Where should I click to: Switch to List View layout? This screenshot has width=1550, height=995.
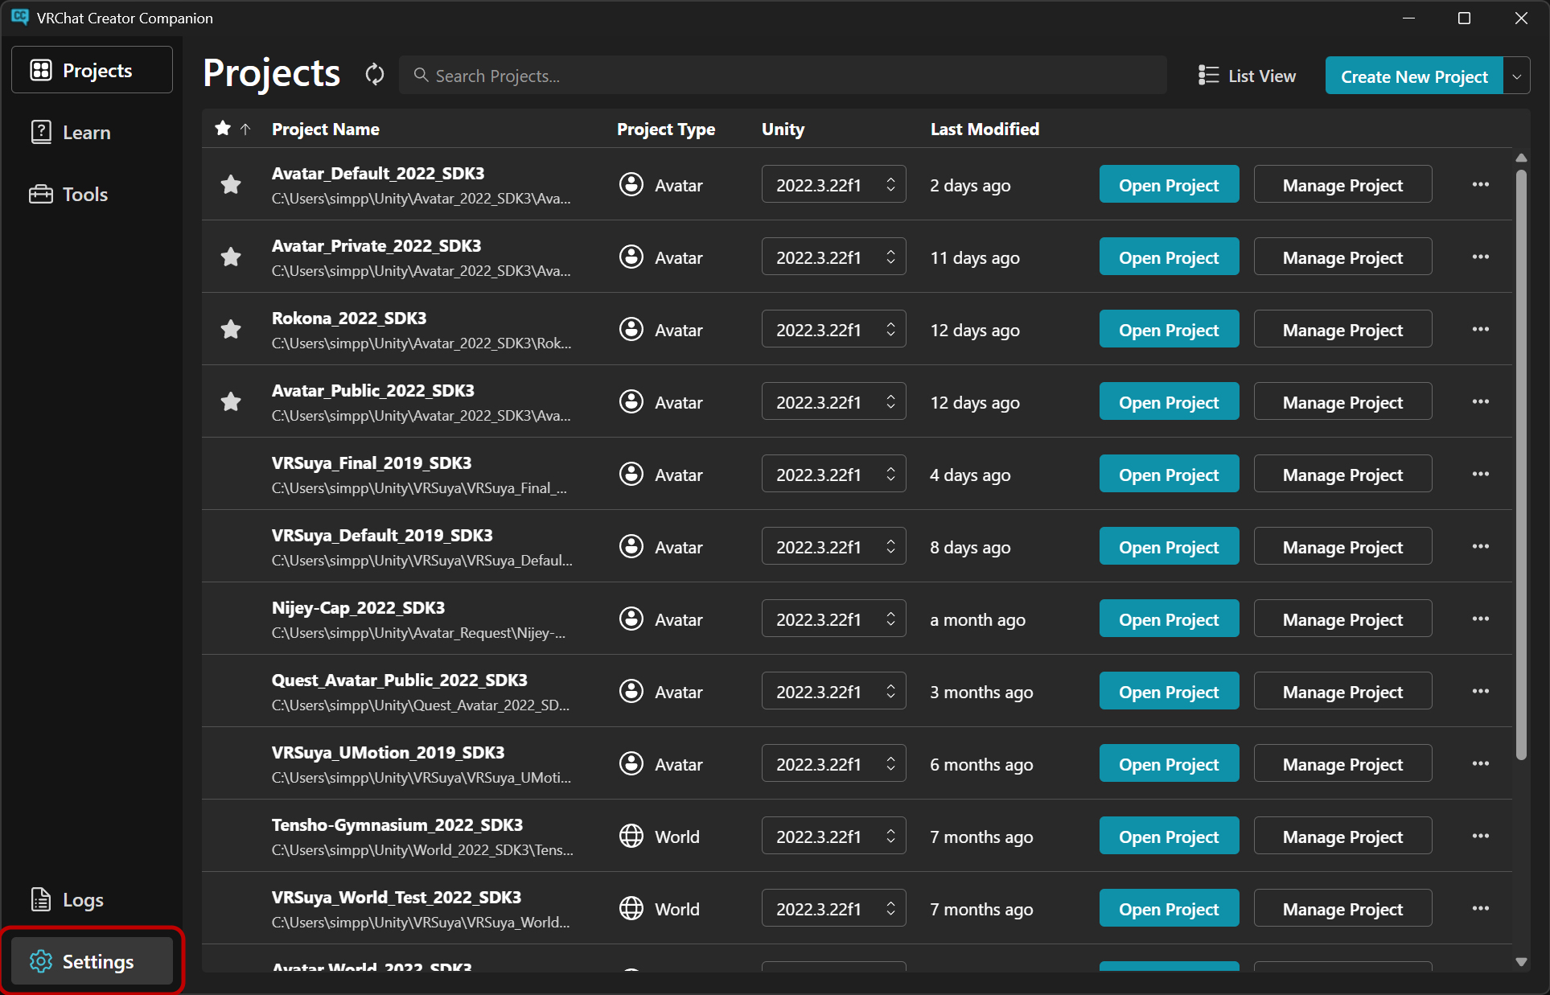1247,76
